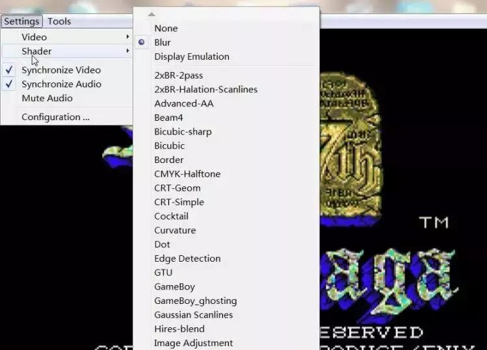This screenshot has height=350, width=487.
Task: Open Configuration settings dialog
Action: [55, 117]
